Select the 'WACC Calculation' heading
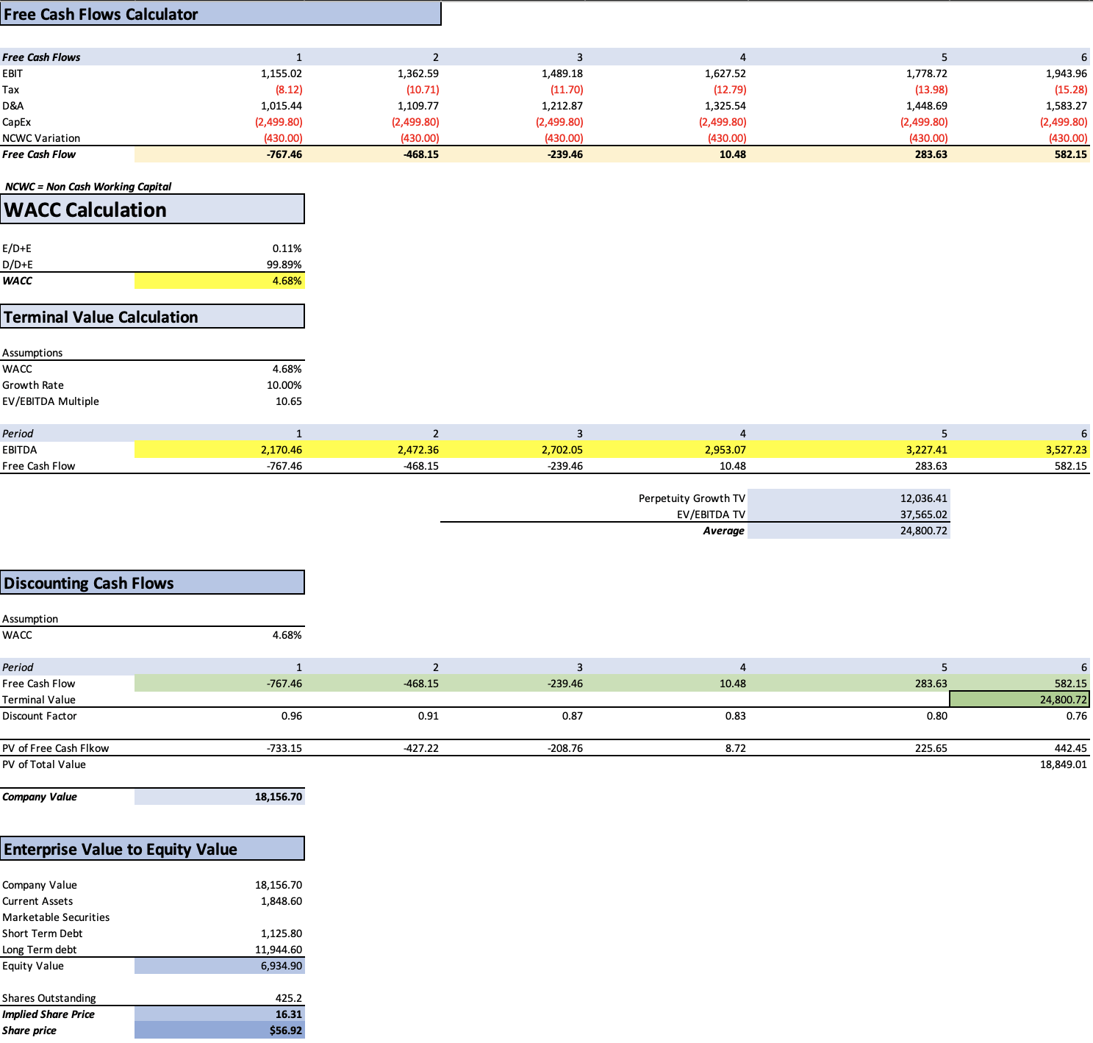Viewport: 1093px width, 1043px height. click(152, 209)
